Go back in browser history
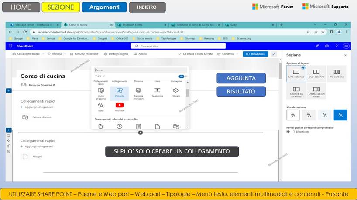357x200 pixels. (x=10, y=32)
